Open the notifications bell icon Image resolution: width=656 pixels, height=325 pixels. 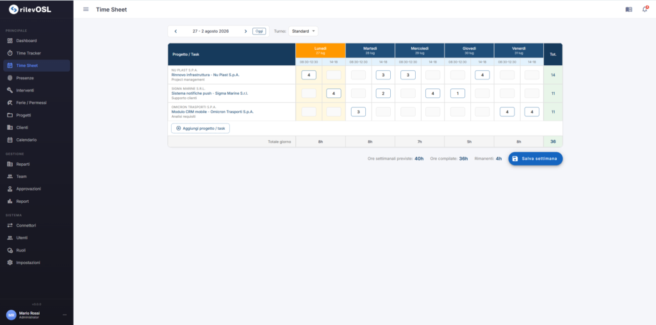coord(644,9)
